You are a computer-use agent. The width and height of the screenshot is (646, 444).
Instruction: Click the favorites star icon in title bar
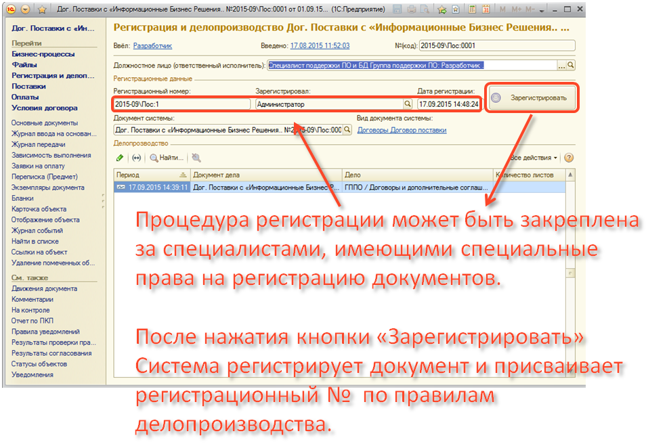(x=41, y=10)
